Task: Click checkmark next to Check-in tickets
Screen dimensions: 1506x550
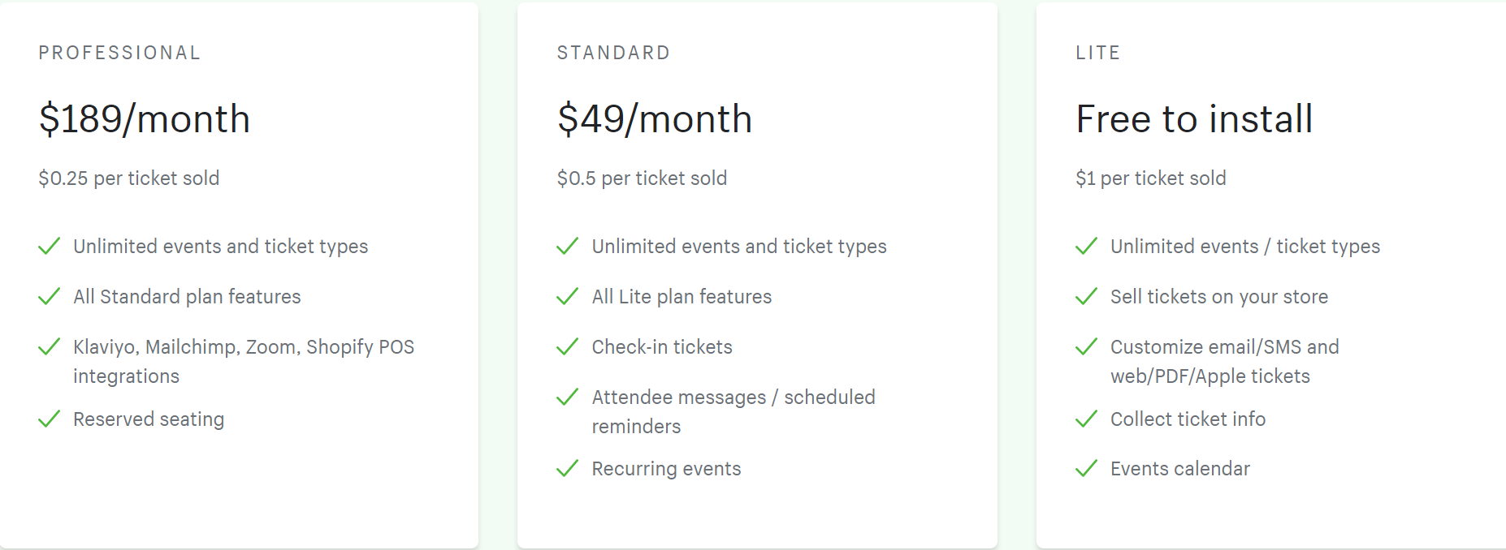Action: [567, 346]
